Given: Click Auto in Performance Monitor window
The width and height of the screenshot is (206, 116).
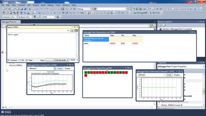Looking at the screenshot, I should click(169, 75).
